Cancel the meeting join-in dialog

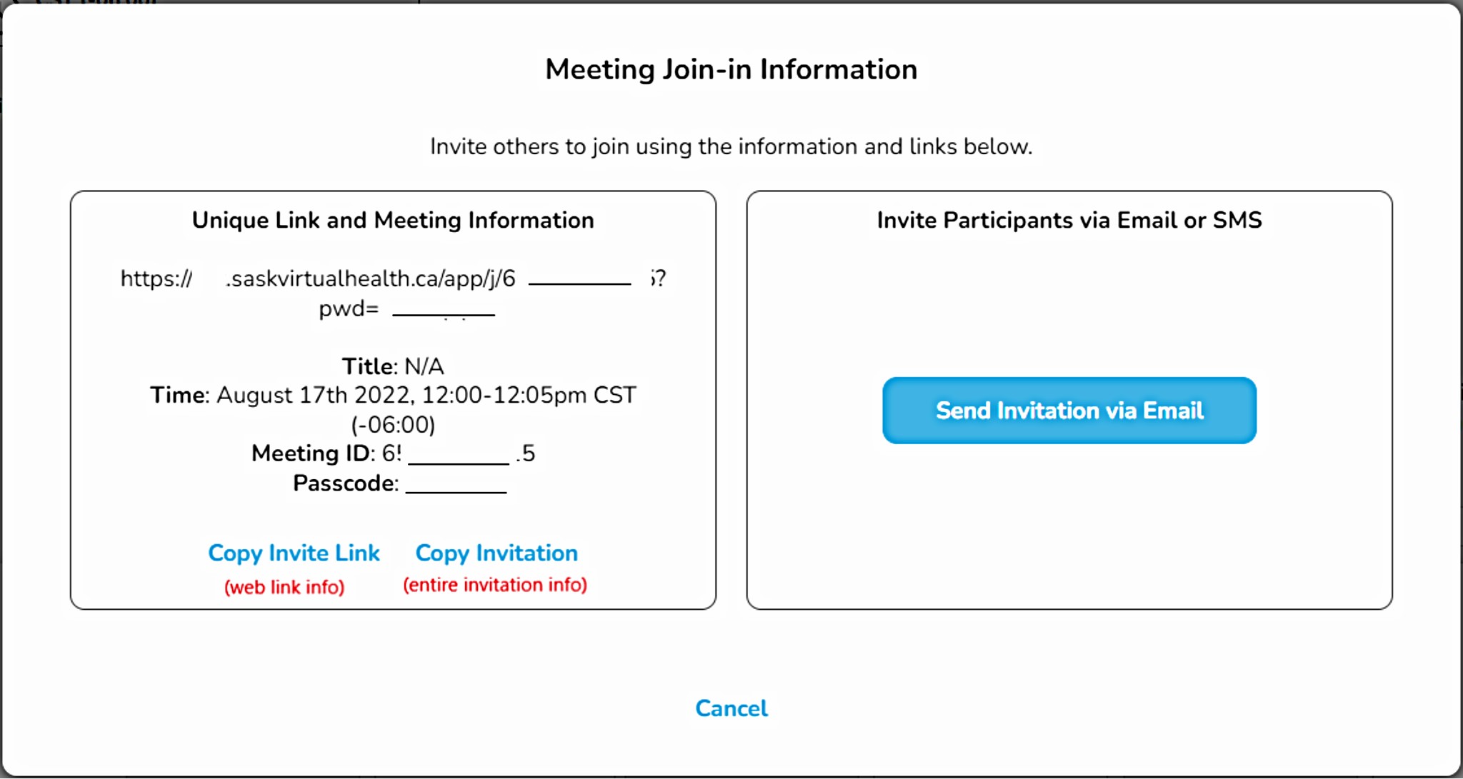pyautogui.click(x=731, y=708)
